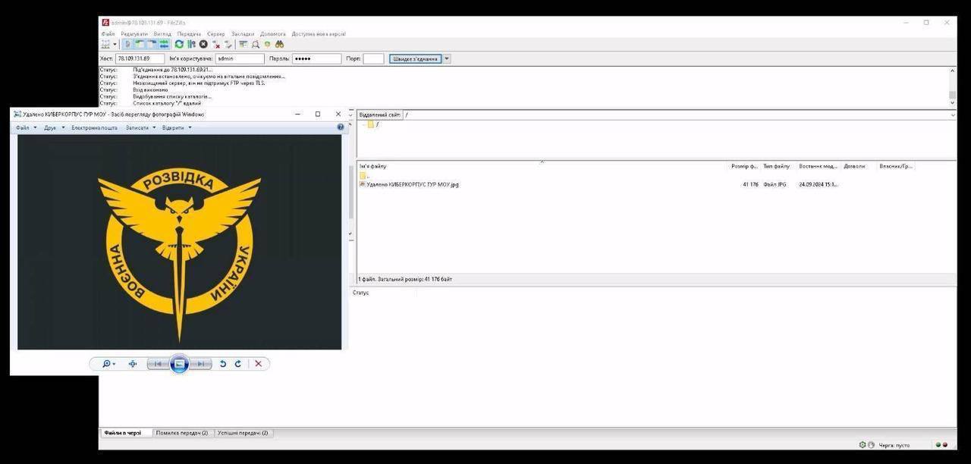Delete the photo with the red X
Screen dimensions: 971x464
(x=258, y=364)
